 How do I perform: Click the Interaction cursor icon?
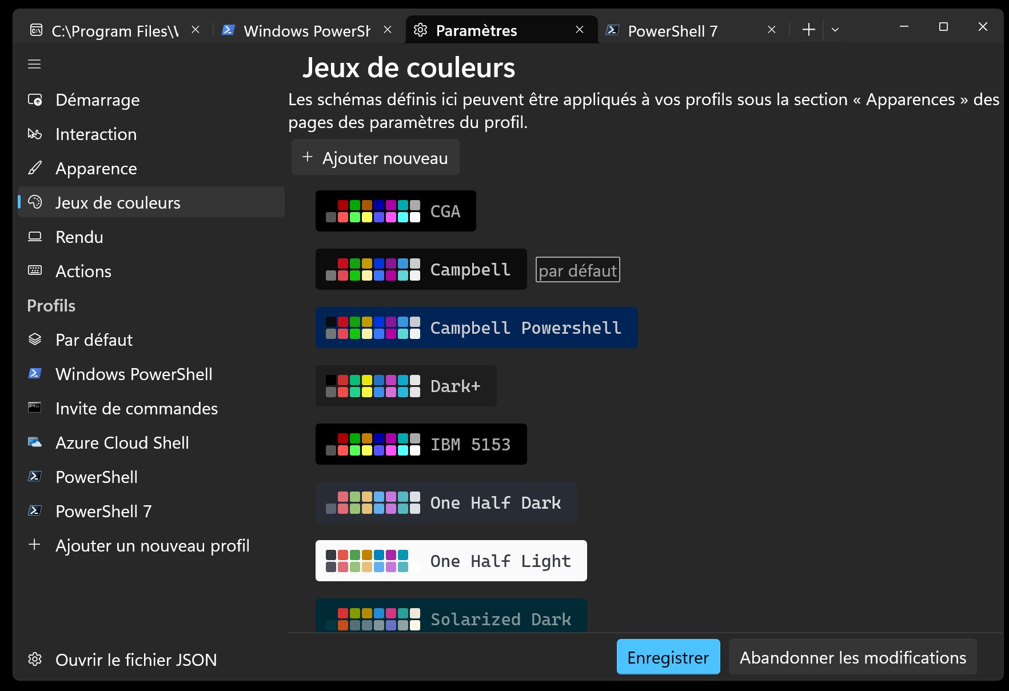click(x=35, y=134)
